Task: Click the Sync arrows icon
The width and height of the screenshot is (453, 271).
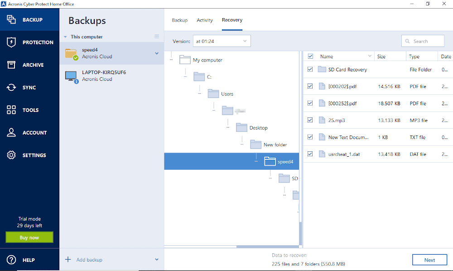Action: (11, 87)
